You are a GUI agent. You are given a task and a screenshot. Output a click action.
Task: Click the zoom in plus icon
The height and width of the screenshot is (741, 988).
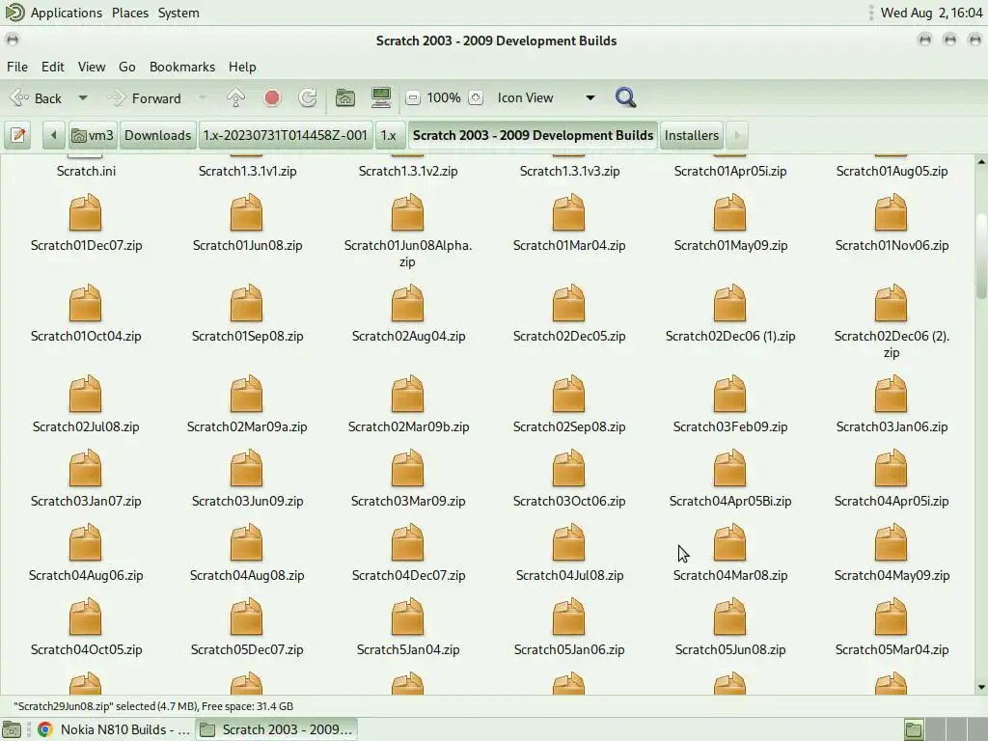[476, 97]
